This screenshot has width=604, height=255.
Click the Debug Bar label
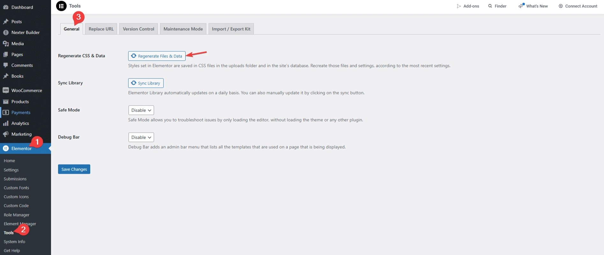point(69,137)
